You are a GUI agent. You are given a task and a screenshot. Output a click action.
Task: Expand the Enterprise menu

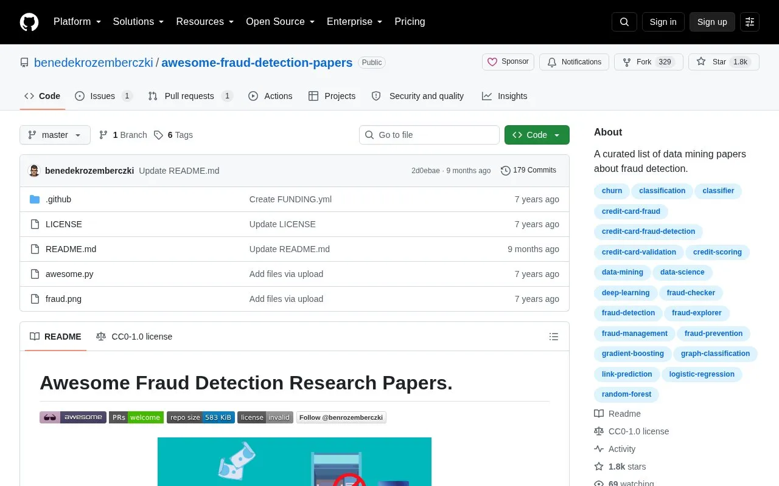point(355,22)
